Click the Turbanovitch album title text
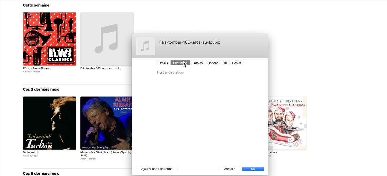The height and width of the screenshot is (176, 387). [31, 152]
